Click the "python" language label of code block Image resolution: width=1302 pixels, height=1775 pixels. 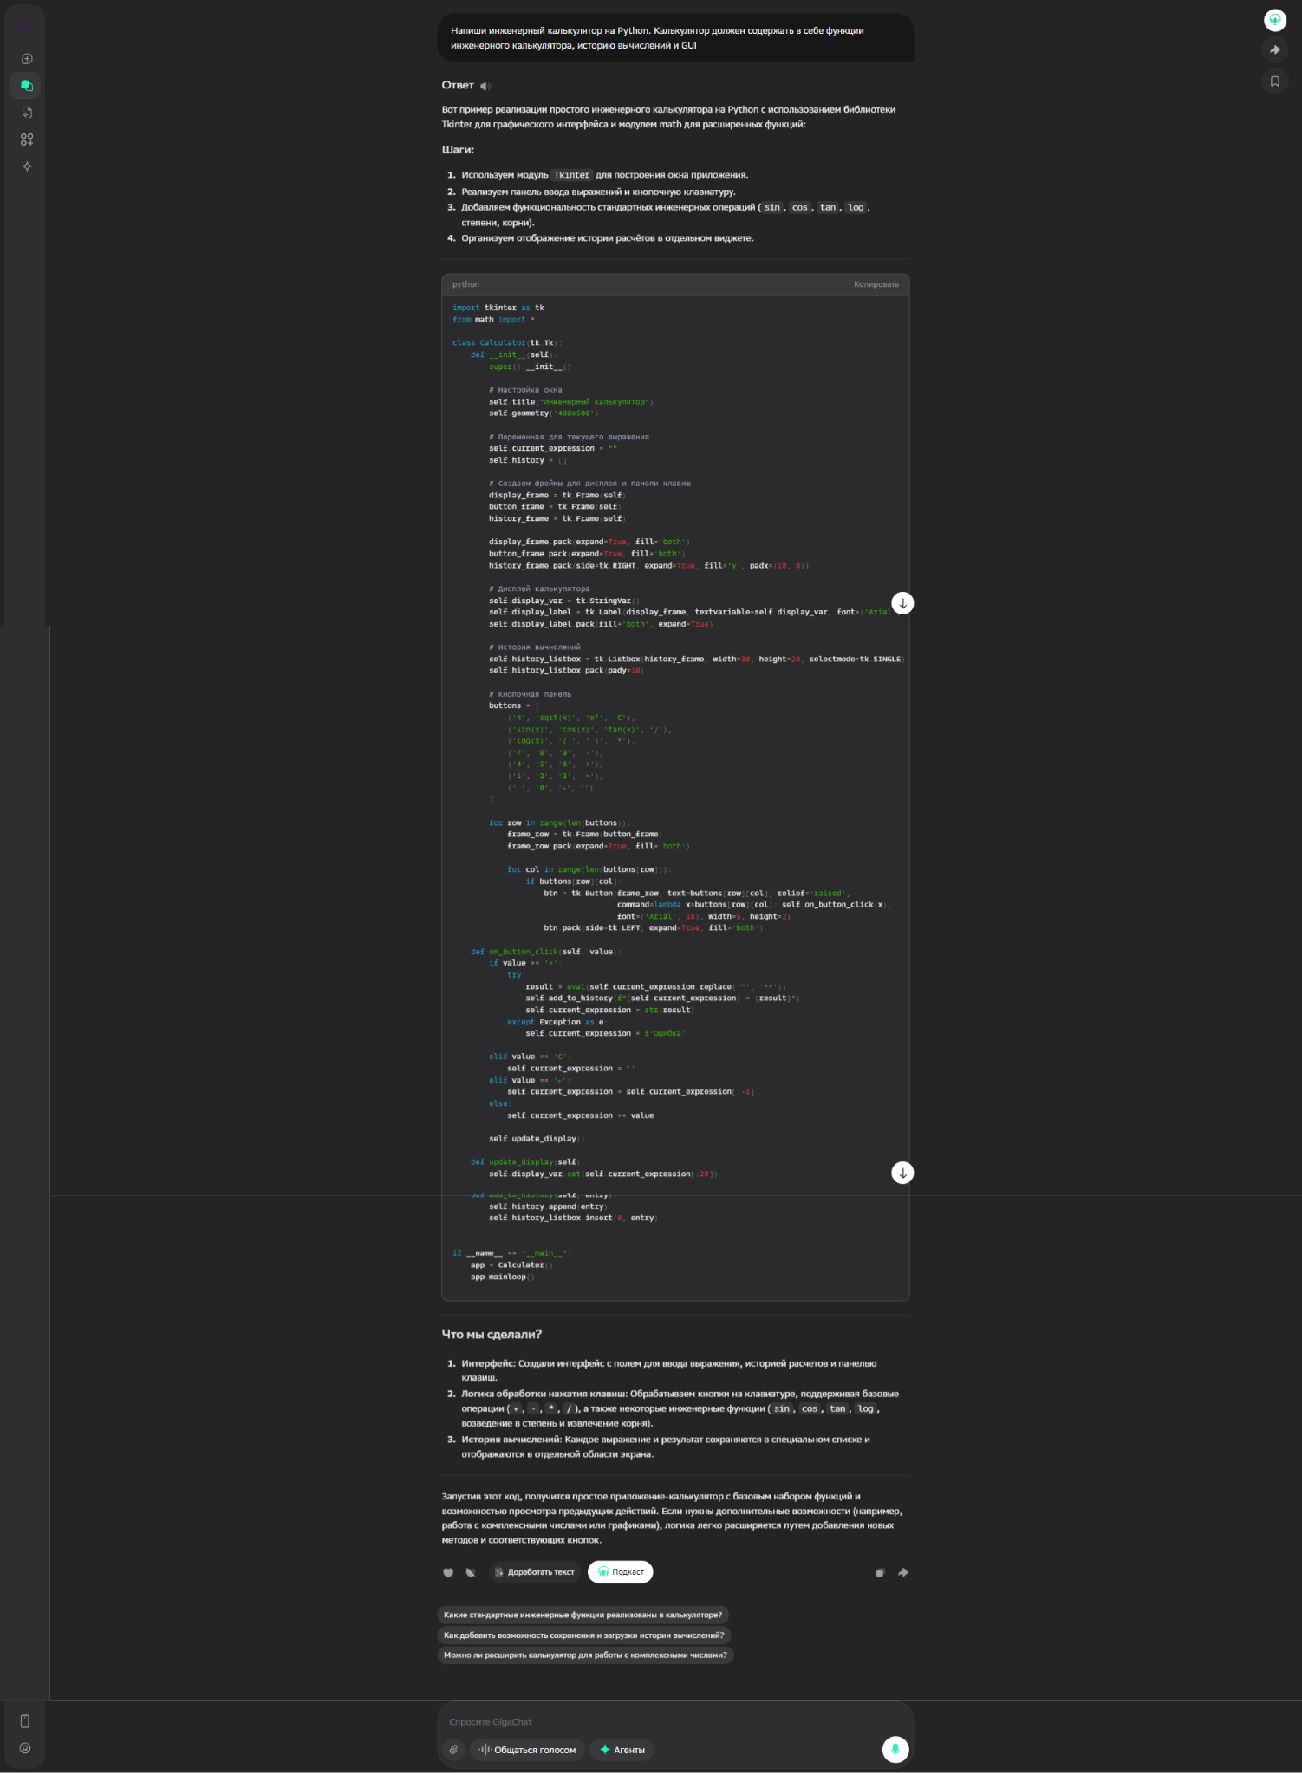click(465, 284)
